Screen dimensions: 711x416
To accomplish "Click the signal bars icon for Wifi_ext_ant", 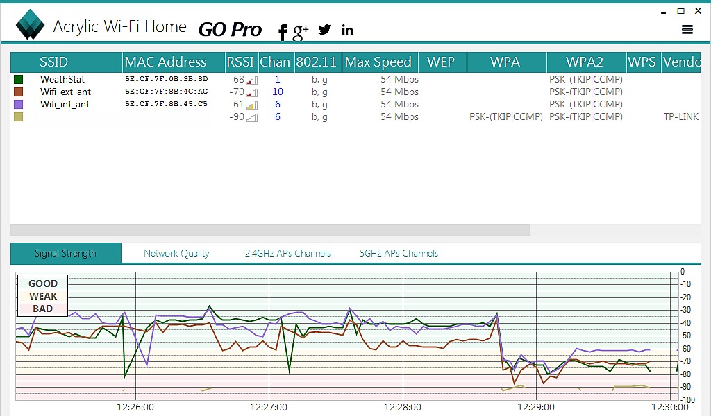I will click(x=252, y=93).
